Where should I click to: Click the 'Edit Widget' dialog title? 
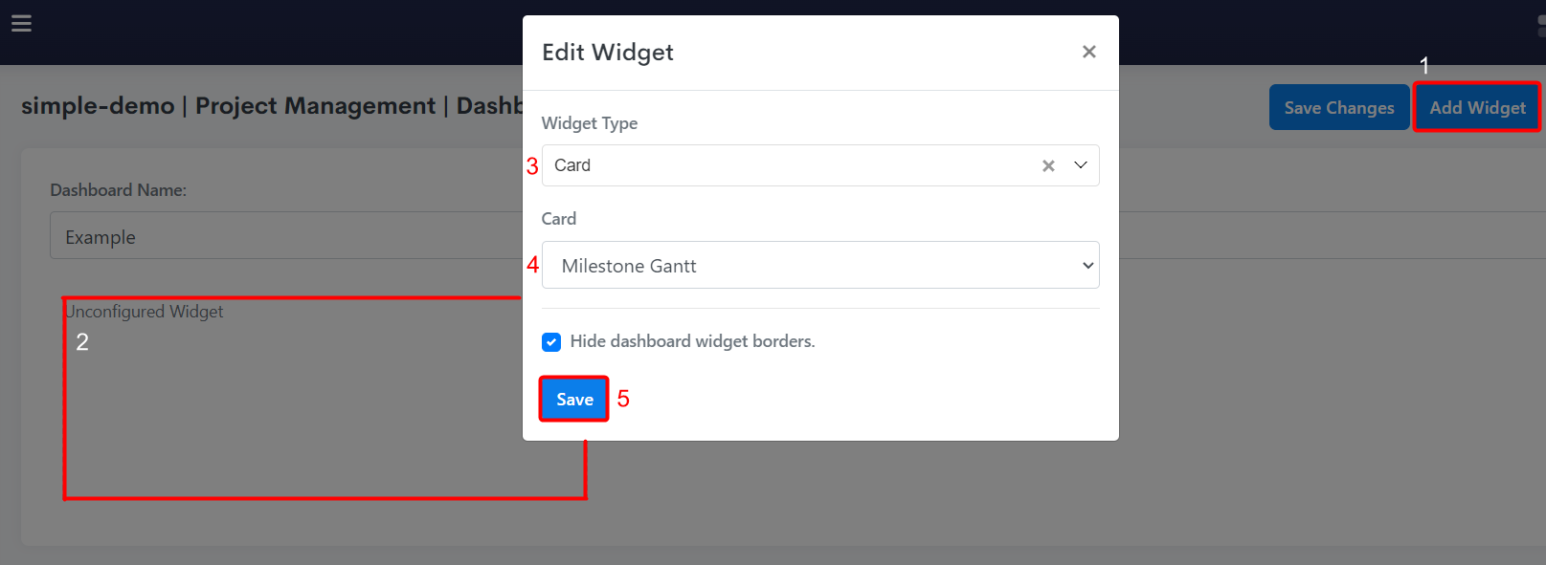click(x=608, y=53)
